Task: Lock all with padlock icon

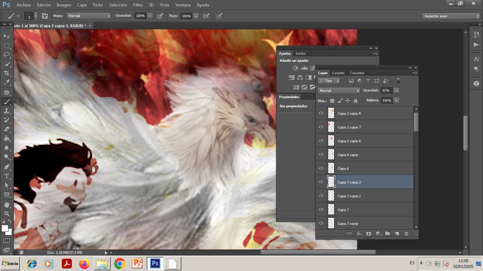Action: coord(356,101)
